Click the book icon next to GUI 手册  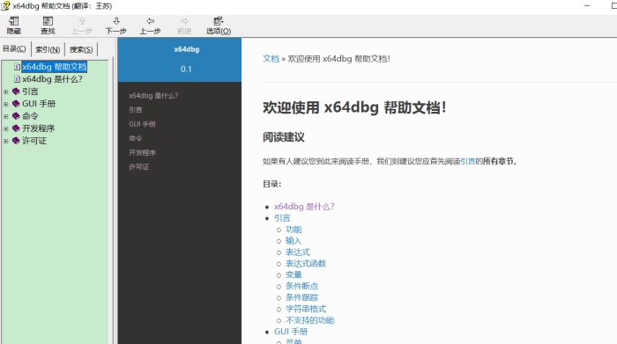click(x=16, y=104)
